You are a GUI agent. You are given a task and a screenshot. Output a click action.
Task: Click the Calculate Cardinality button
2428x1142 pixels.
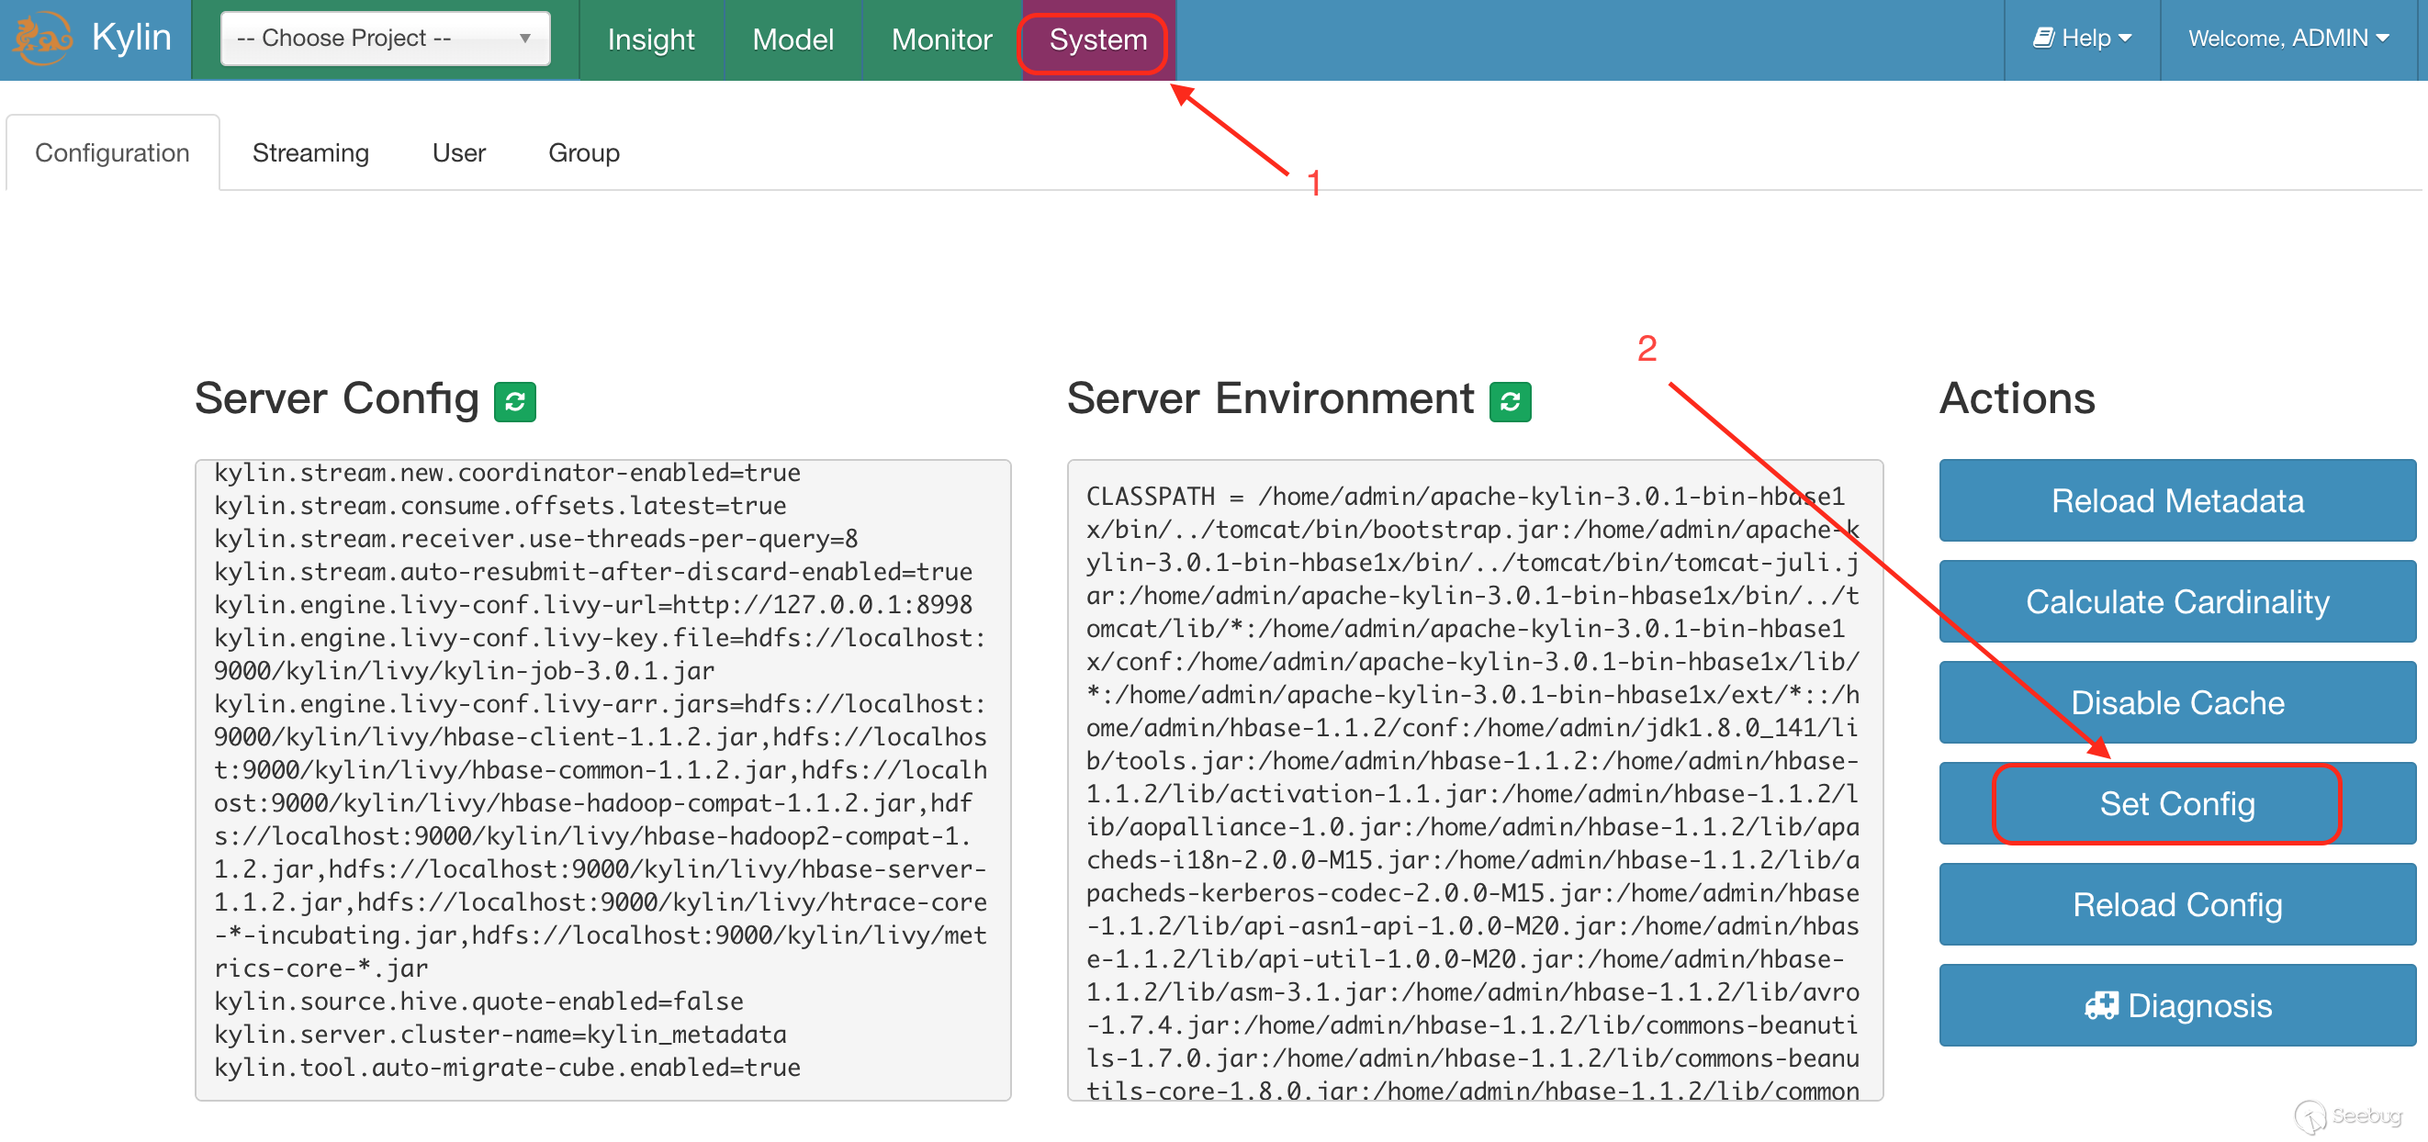tap(2176, 601)
